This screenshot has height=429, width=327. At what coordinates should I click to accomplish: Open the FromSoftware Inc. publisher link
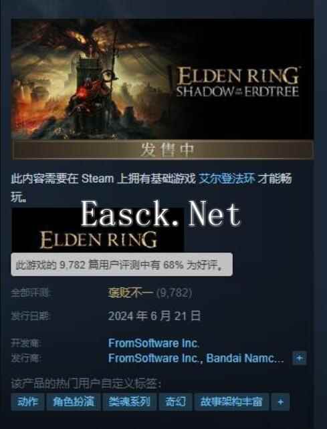[x=156, y=358]
